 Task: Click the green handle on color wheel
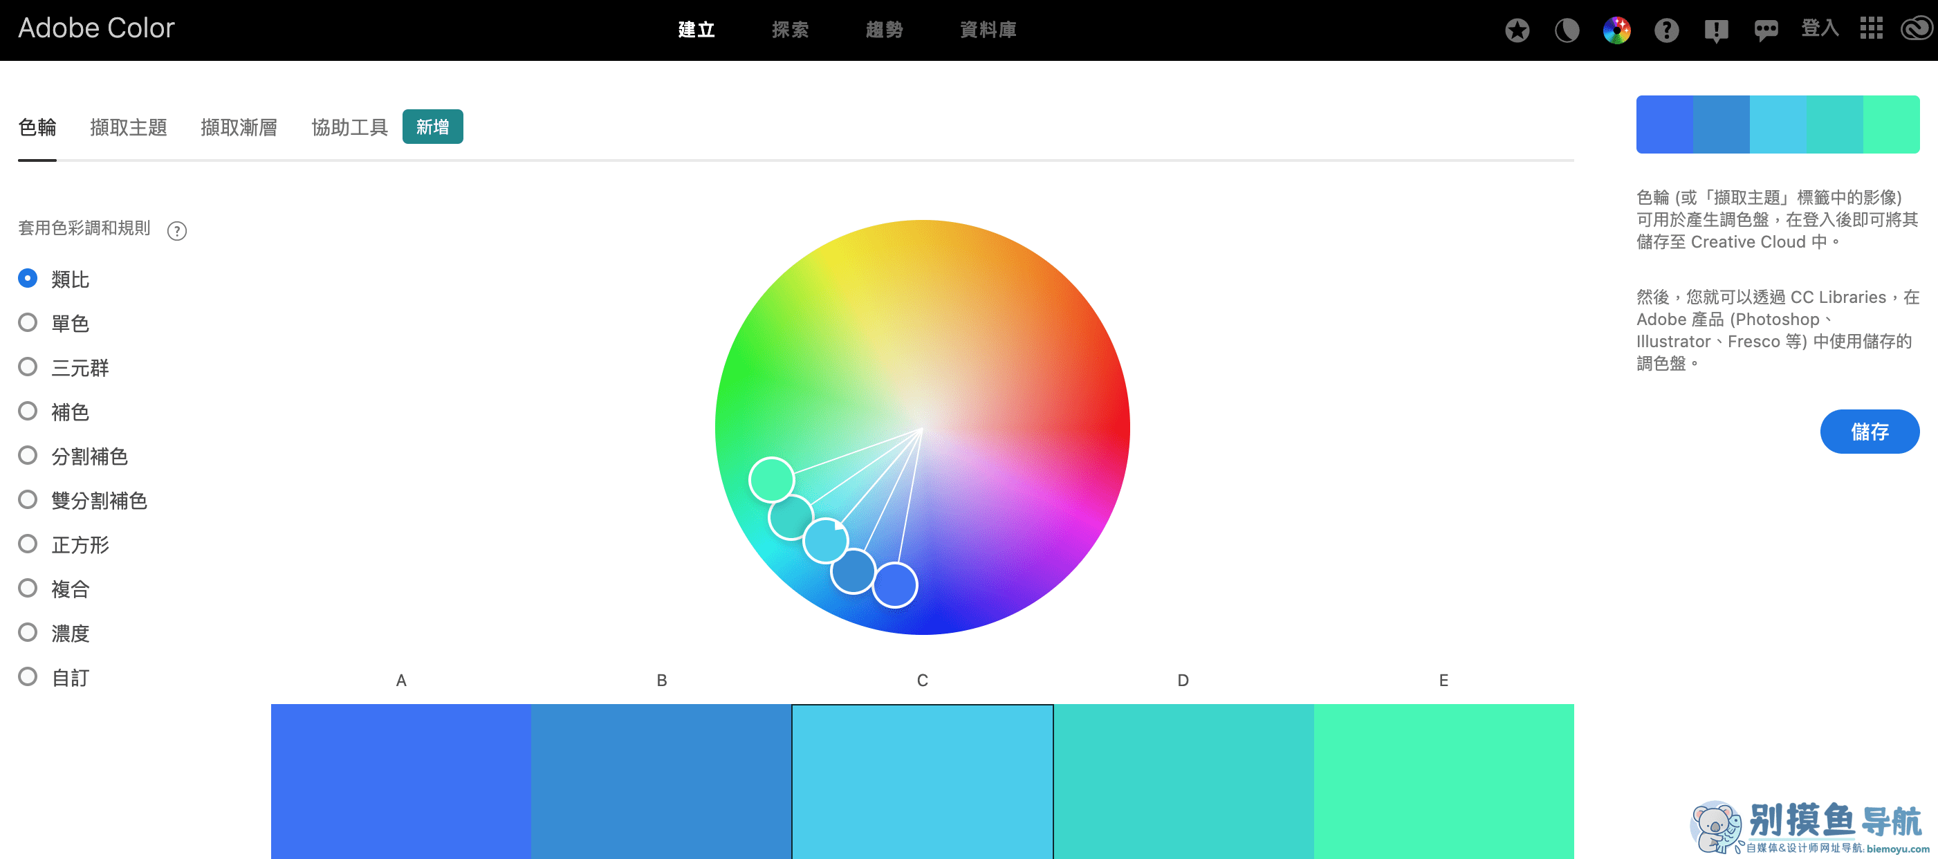tap(771, 480)
